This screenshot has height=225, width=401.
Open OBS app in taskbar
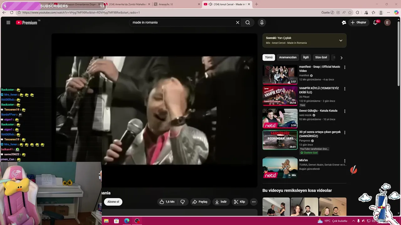pos(137,221)
